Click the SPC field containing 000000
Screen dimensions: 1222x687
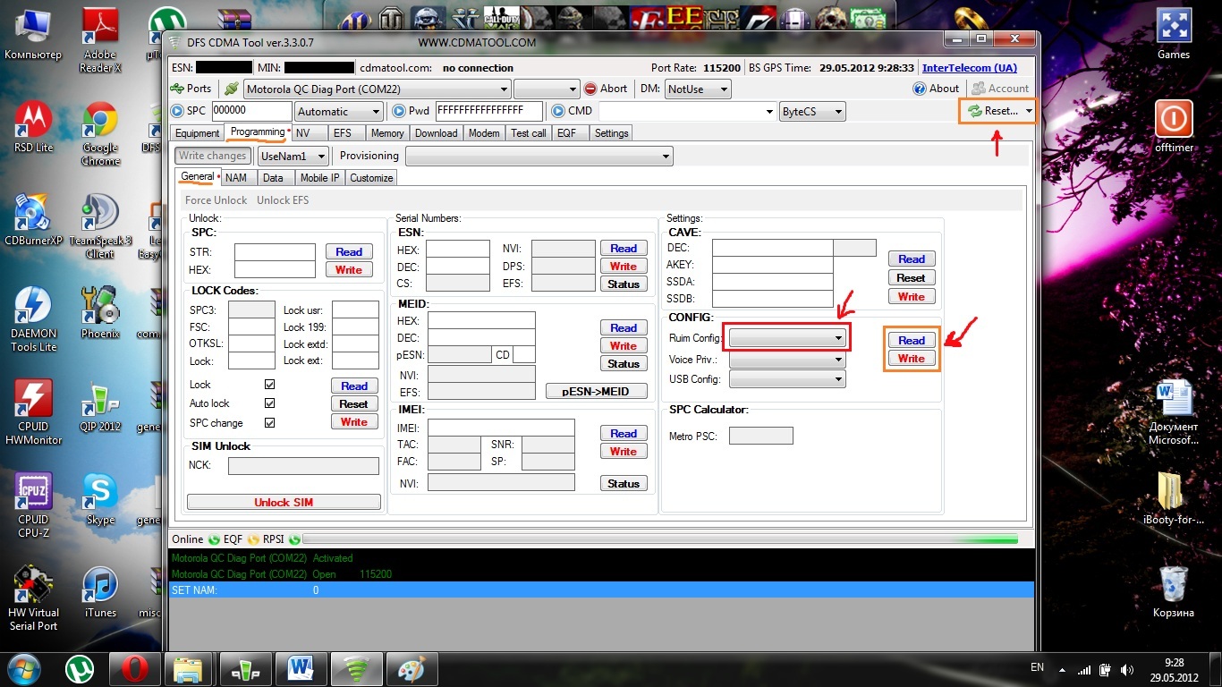pos(251,111)
